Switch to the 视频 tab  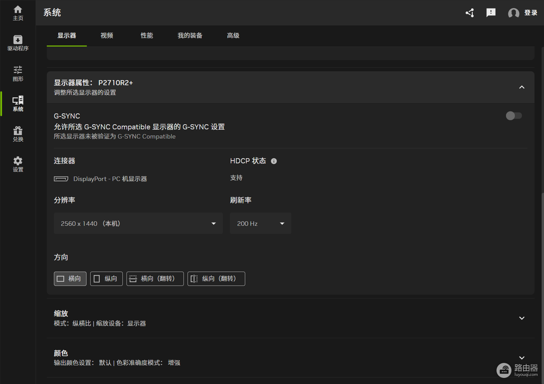[x=107, y=36]
